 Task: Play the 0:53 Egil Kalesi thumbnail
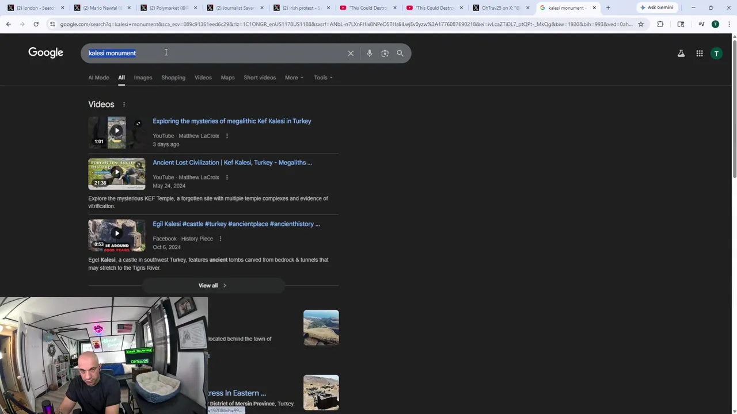pyautogui.click(x=116, y=235)
